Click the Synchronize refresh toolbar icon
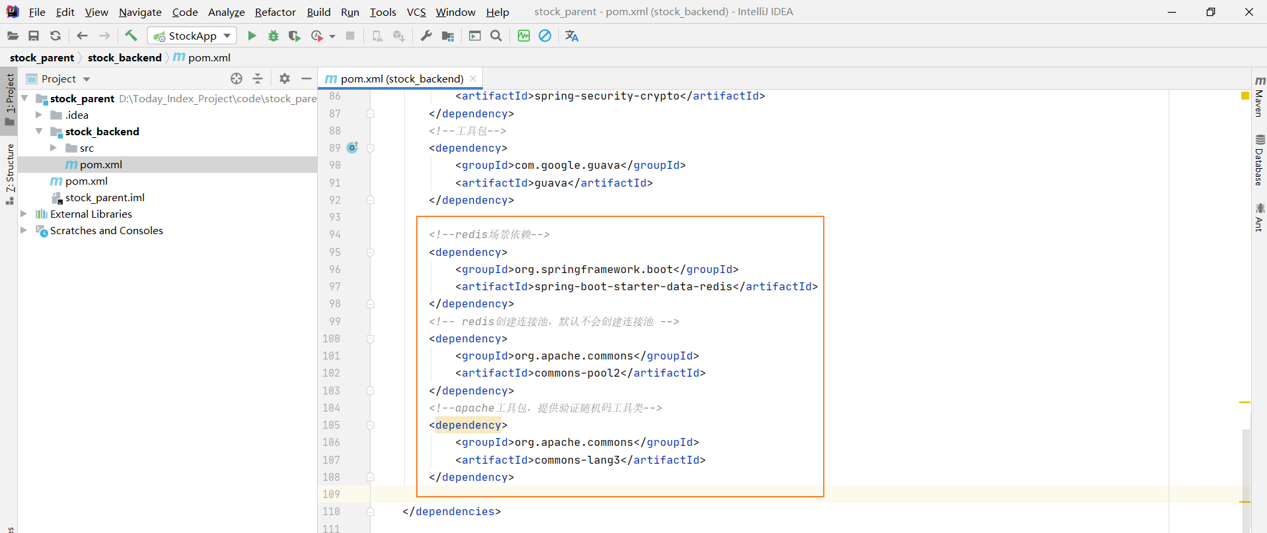This screenshot has height=533, width=1267. [x=55, y=36]
